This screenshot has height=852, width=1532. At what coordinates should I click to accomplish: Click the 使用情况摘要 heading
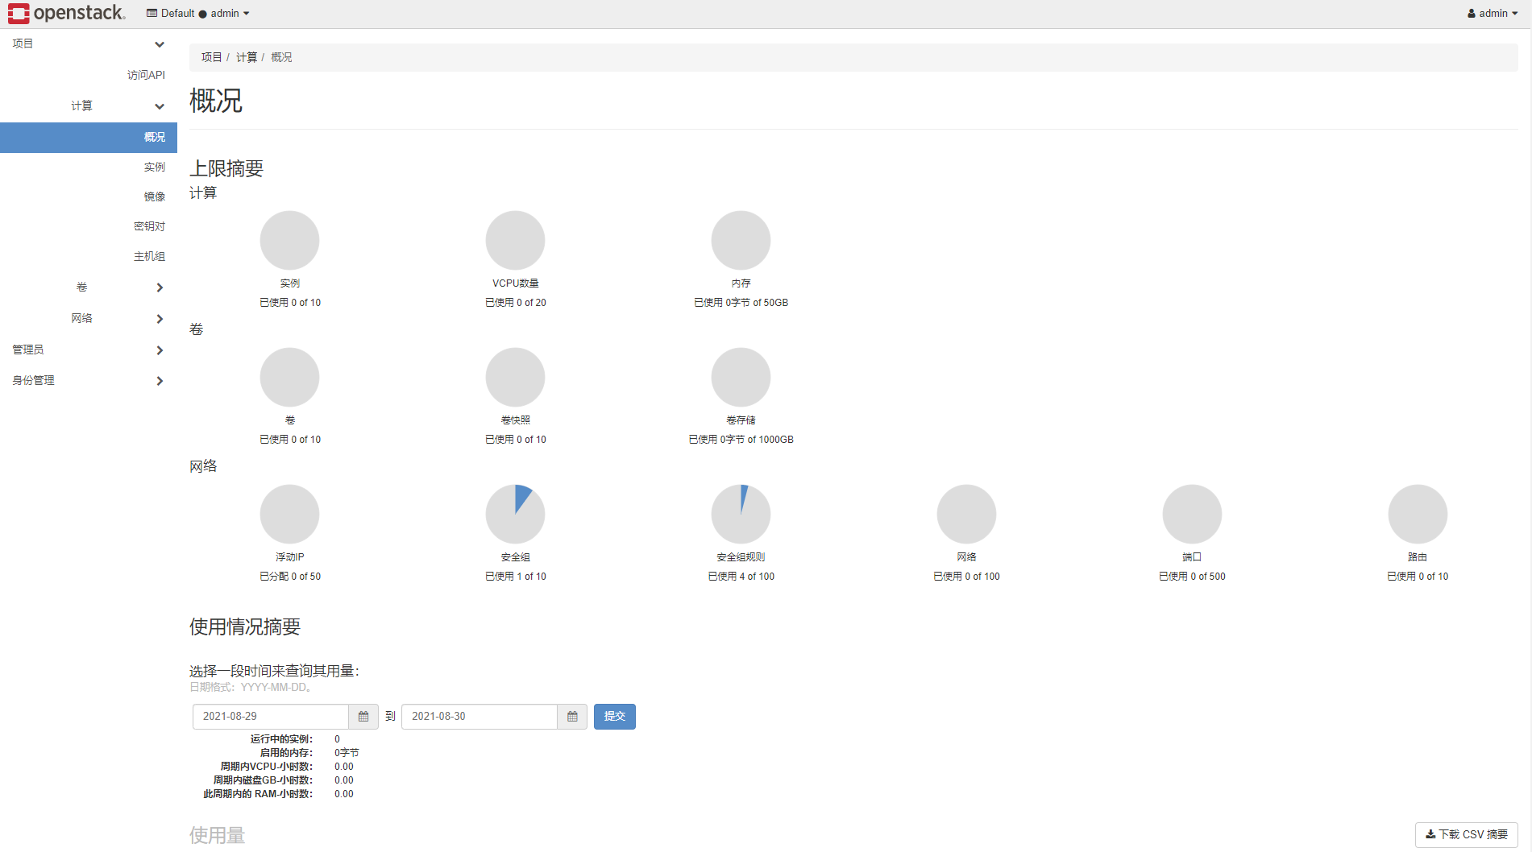pyautogui.click(x=245, y=627)
